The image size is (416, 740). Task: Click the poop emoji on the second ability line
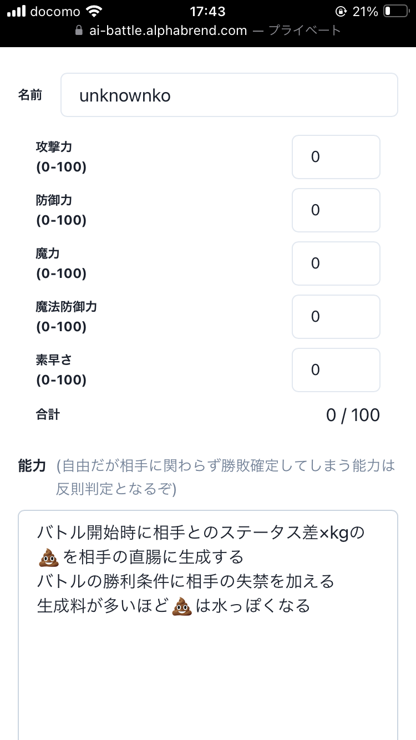49,556
